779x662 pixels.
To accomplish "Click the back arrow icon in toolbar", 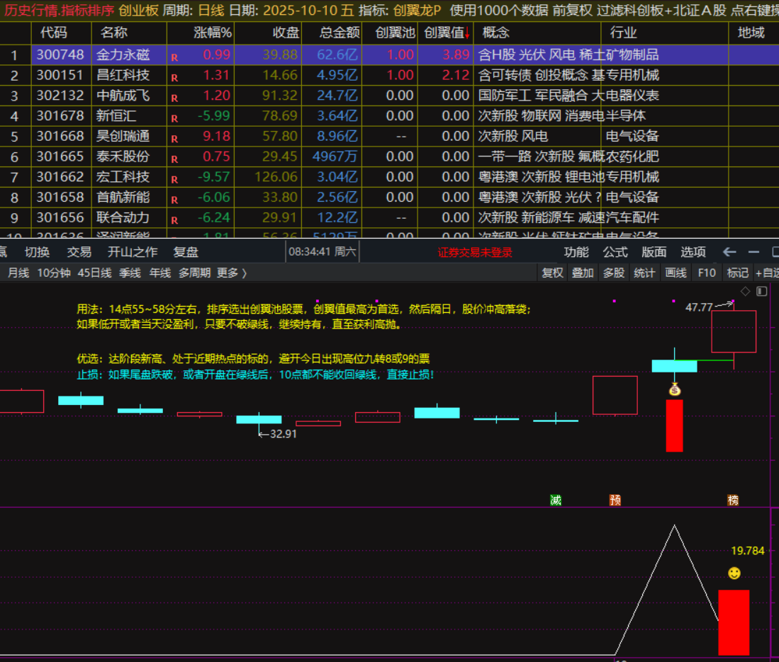I will pos(729,252).
